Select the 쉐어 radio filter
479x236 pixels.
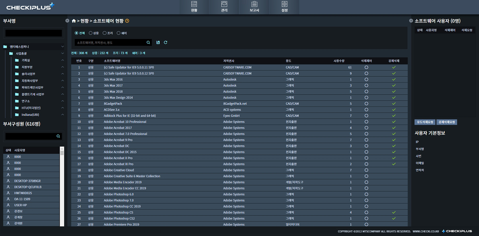[x=119, y=33]
